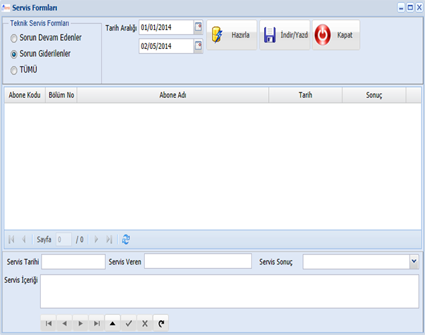Click the curved arrow refresh record button
This screenshot has width=425, height=335.
pyautogui.click(x=161, y=323)
